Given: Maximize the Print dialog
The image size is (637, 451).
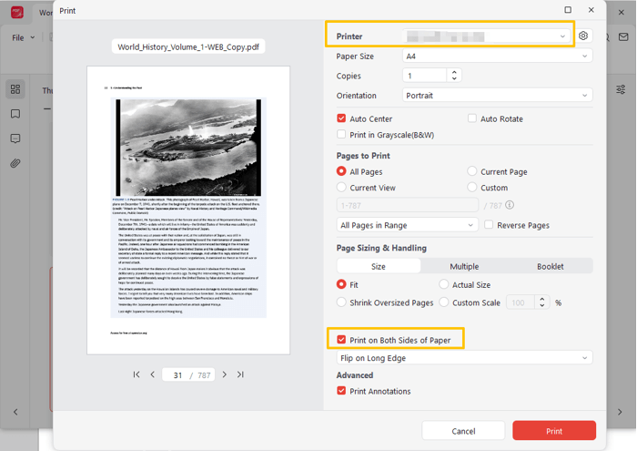Looking at the screenshot, I should tap(568, 10).
